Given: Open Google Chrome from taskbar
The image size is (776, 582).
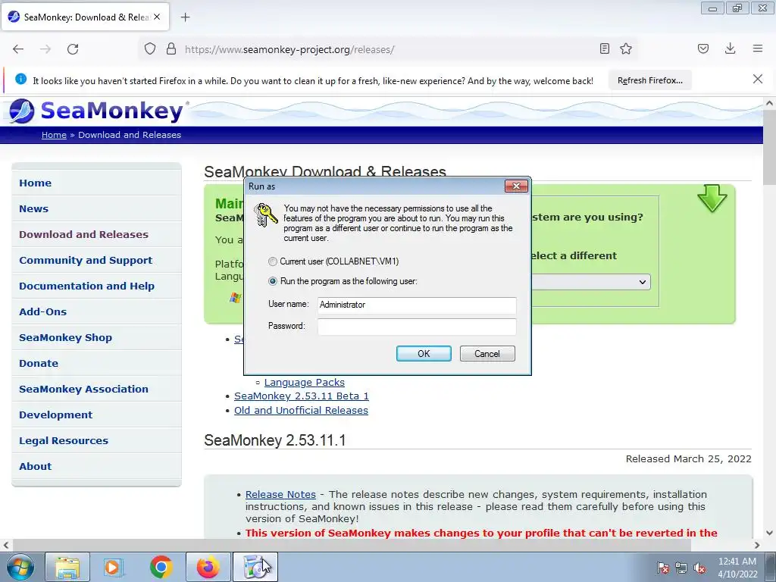Looking at the screenshot, I should pyautogui.click(x=161, y=568).
